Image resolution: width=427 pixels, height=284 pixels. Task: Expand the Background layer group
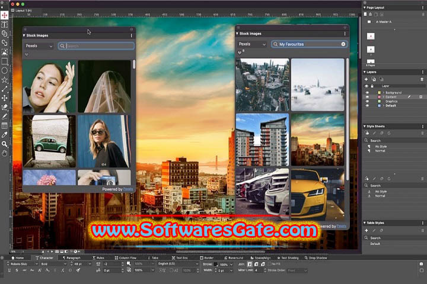[x=384, y=93]
